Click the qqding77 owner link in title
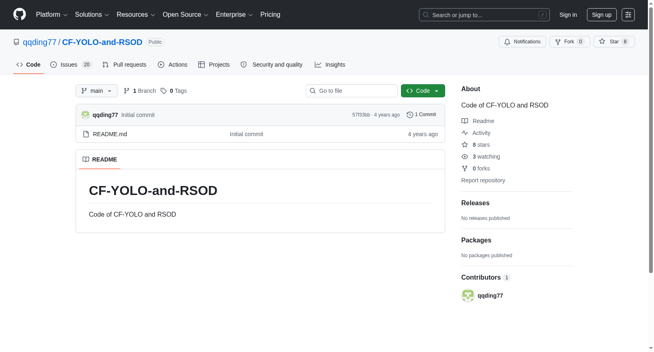The height and width of the screenshot is (352, 654). [40, 42]
